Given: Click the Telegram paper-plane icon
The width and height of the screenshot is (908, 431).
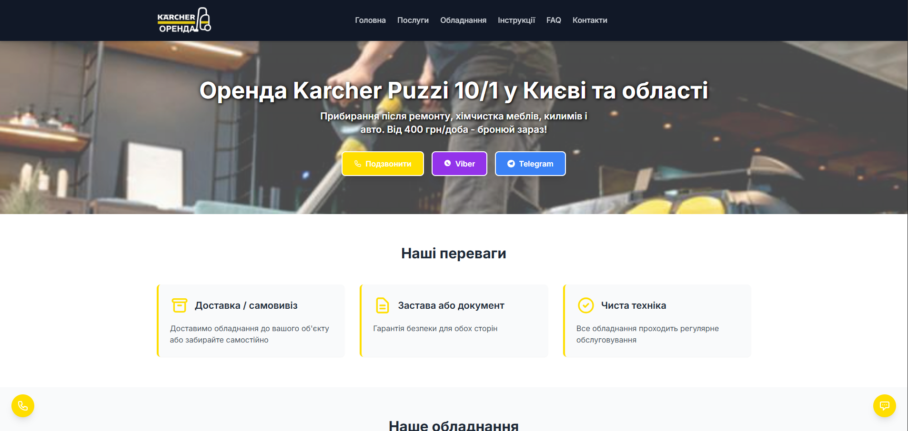Looking at the screenshot, I should point(511,164).
